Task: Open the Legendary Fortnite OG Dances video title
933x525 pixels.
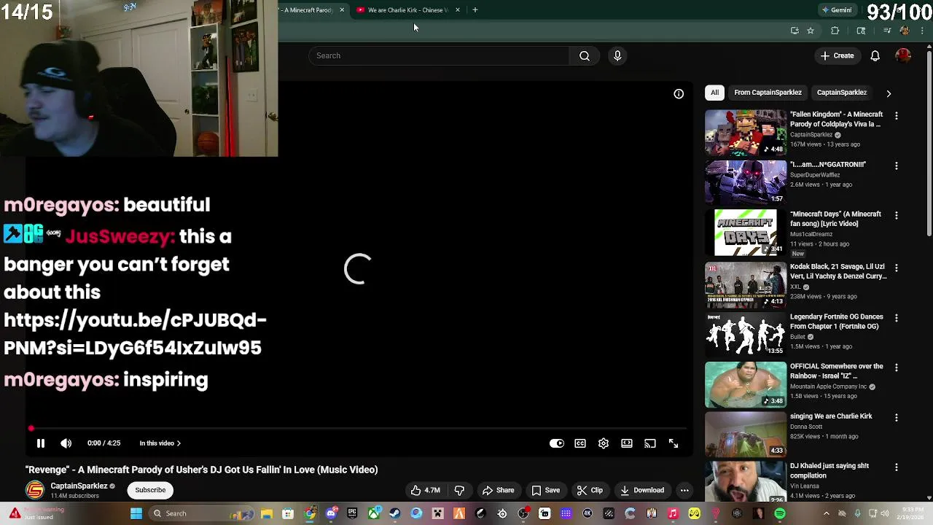Action: click(x=837, y=322)
